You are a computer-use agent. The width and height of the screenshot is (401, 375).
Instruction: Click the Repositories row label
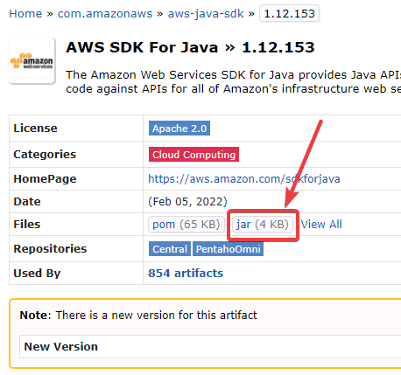tap(50, 249)
